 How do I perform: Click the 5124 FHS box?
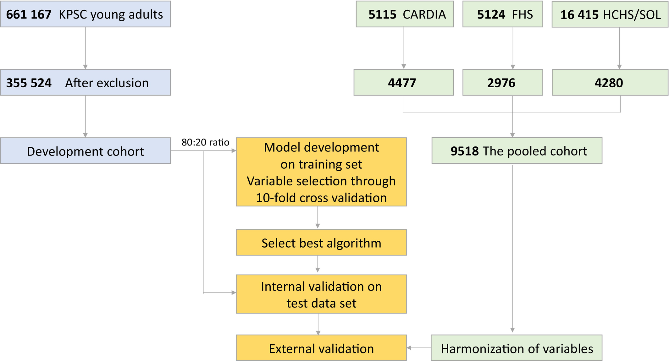coord(502,14)
